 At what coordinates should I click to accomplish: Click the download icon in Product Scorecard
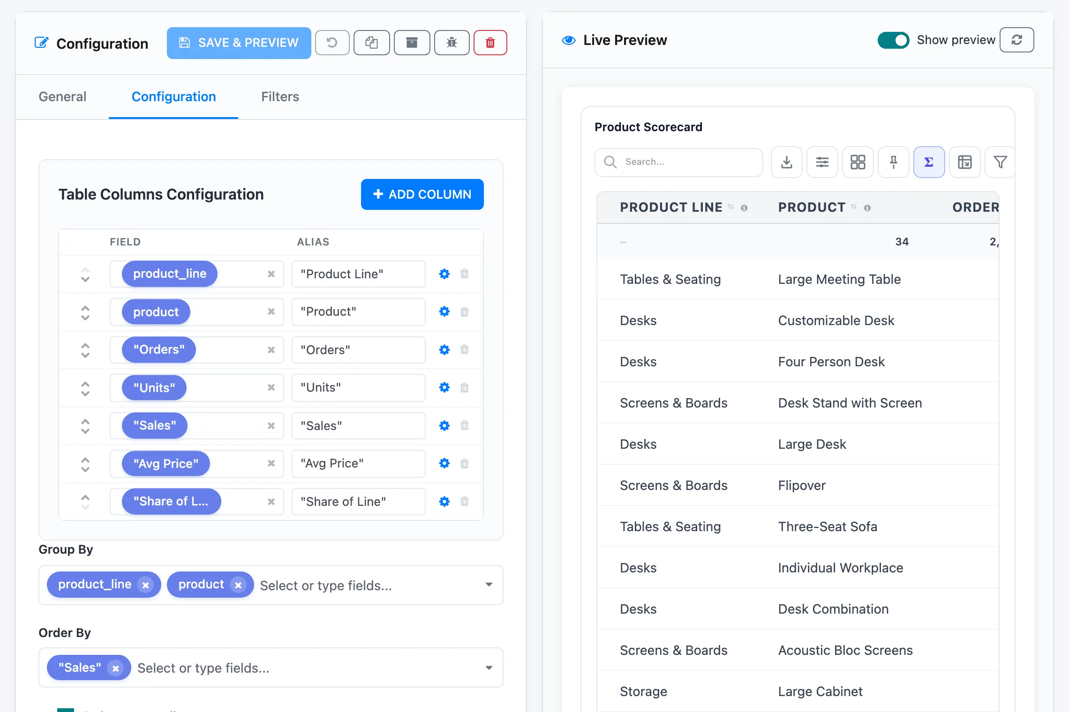tap(787, 162)
